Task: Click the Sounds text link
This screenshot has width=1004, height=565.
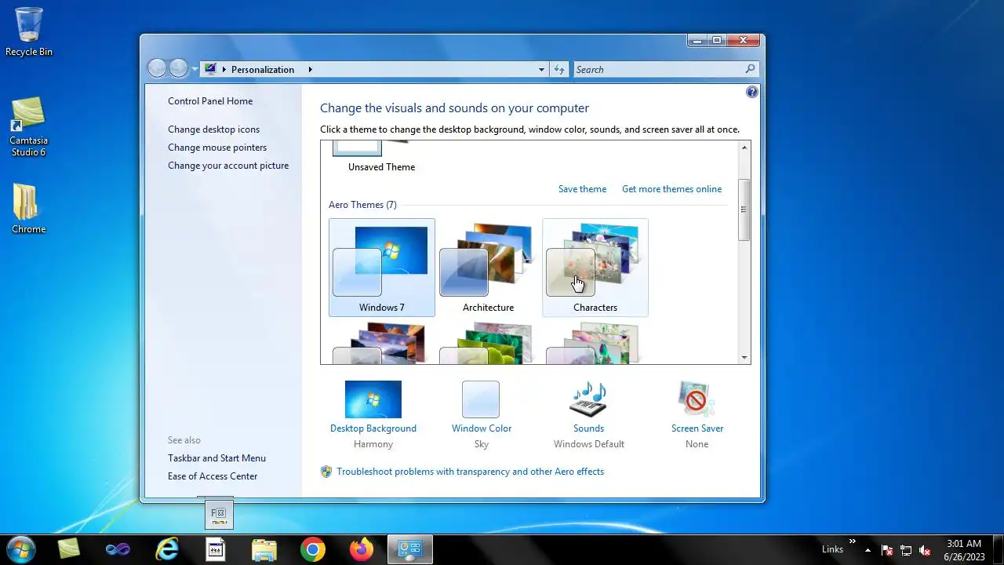Action: click(x=588, y=428)
